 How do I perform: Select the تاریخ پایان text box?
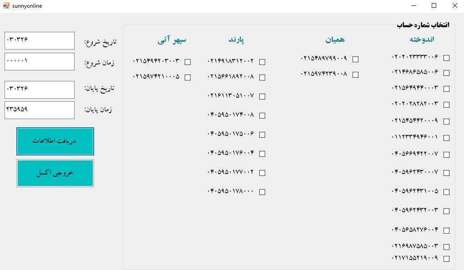[40, 90]
